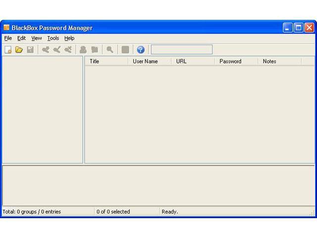Viewport: 317px width, 238px height.
Task: Sort by the Password column header
Action: click(236, 61)
